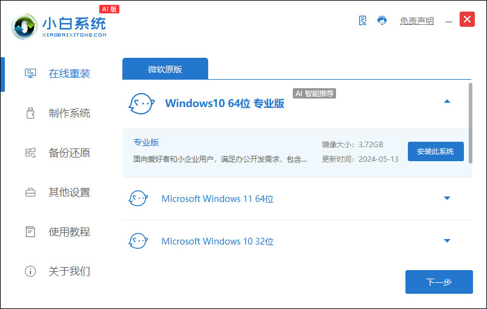Switch to the 微软原版 tab
Screen dimensions: 487x309
point(165,69)
